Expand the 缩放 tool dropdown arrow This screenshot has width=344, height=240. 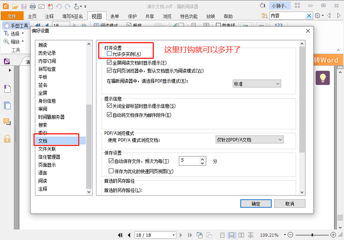(x=23, y=41)
